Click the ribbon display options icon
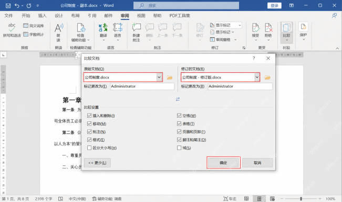This screenshot has height=202, width=342. (292, 6)
